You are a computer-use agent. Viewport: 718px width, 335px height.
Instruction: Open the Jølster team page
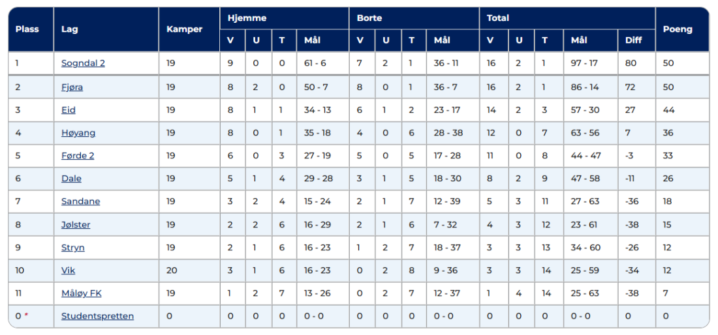pyautogui.click(x=76, y=225)
